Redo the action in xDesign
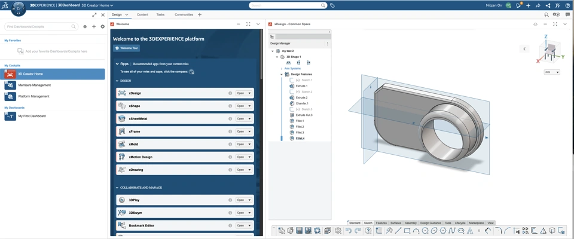 coord(358,231)
